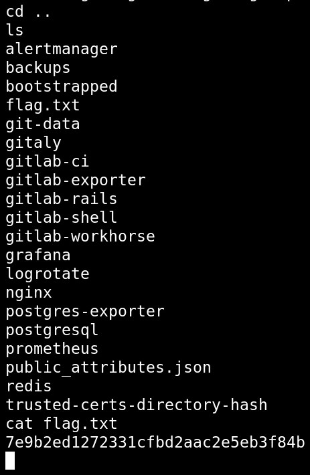Click the 'bootstrapped' file entry
The height and width of the screenshot is (475, 310).
click(62, 87)
